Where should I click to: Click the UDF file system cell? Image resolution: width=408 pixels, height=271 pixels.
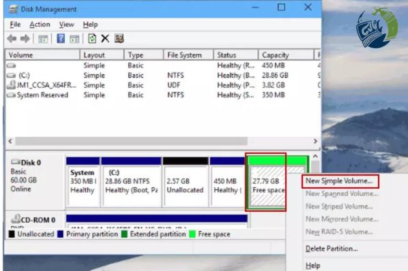coord(173,85)
